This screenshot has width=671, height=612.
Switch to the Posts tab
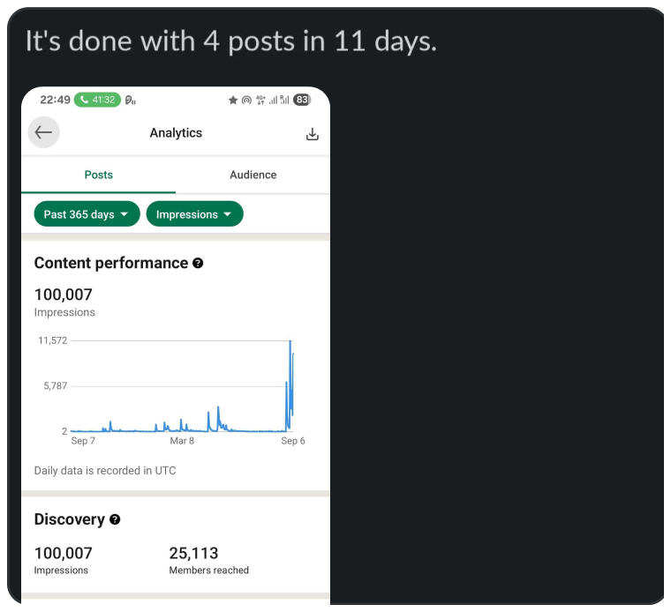(x=98, y=175)
